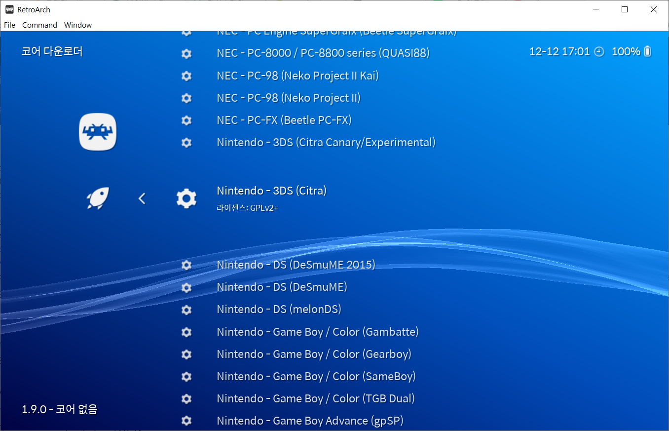Image resolution: width=669 pixels, height=431 pixels.
Task: Select Nintendo - Game Boy / Color (TGB Dual)
Action: pos(316,398)
